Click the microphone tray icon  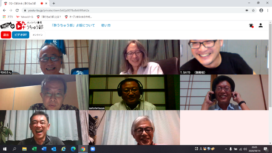click(x=230, y=149)
